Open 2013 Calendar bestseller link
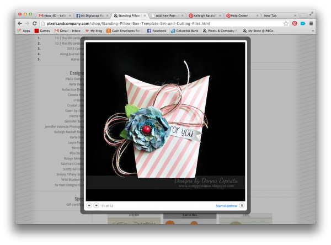331x245 pixels. coord(75,49)
